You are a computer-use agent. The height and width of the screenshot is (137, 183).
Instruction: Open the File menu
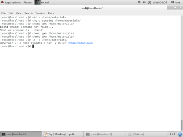pyautogui.click(x=3, y=13)
